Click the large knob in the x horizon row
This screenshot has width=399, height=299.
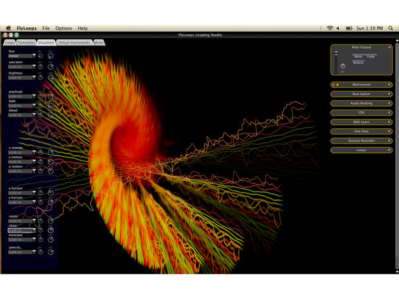[51, 193]
